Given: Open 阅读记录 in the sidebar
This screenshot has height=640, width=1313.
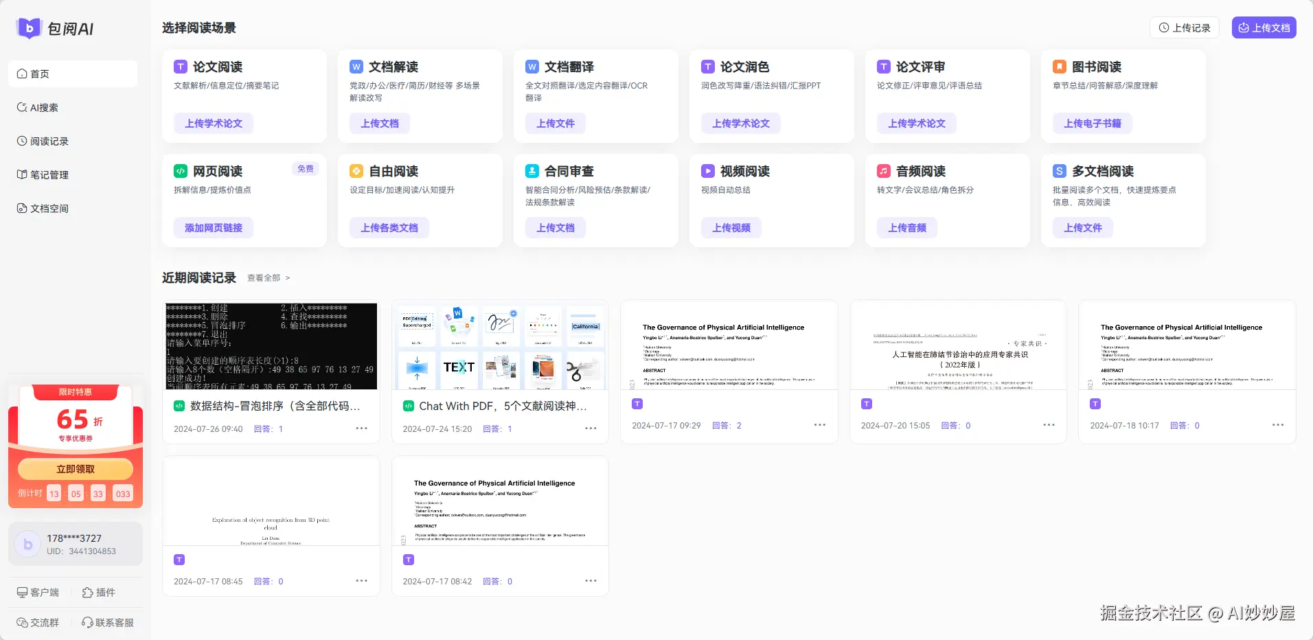Looking at the screenshot, I should pyautogui.click(x=73, y=141).
